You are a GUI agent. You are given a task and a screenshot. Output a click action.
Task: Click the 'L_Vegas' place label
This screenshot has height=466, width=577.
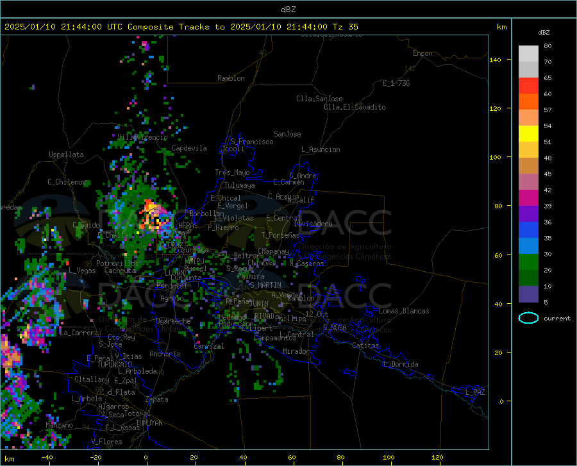(82, 270)
